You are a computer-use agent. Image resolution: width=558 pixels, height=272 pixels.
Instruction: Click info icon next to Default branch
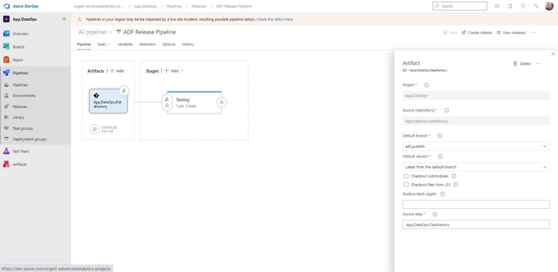(x=439, y=135)
